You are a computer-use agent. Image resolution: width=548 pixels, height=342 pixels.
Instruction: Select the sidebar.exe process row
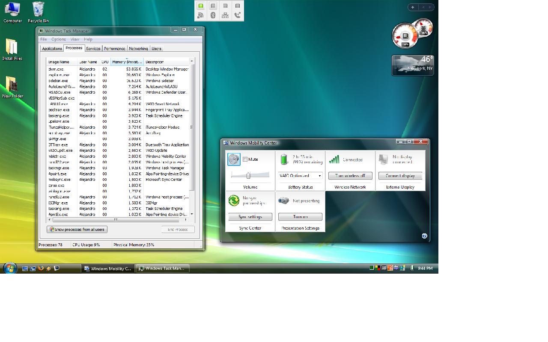tap(118, 80)
